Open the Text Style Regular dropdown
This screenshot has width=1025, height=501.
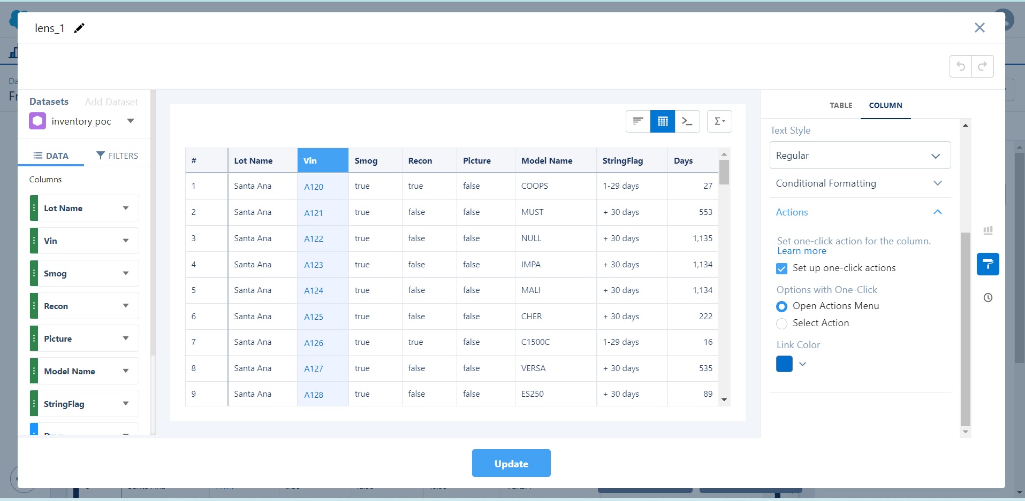click(x=860, y=156)
